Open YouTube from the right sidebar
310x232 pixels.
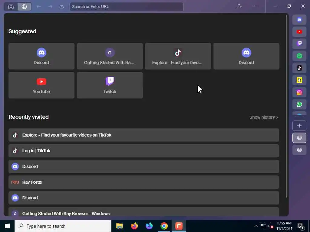[299, 32]
